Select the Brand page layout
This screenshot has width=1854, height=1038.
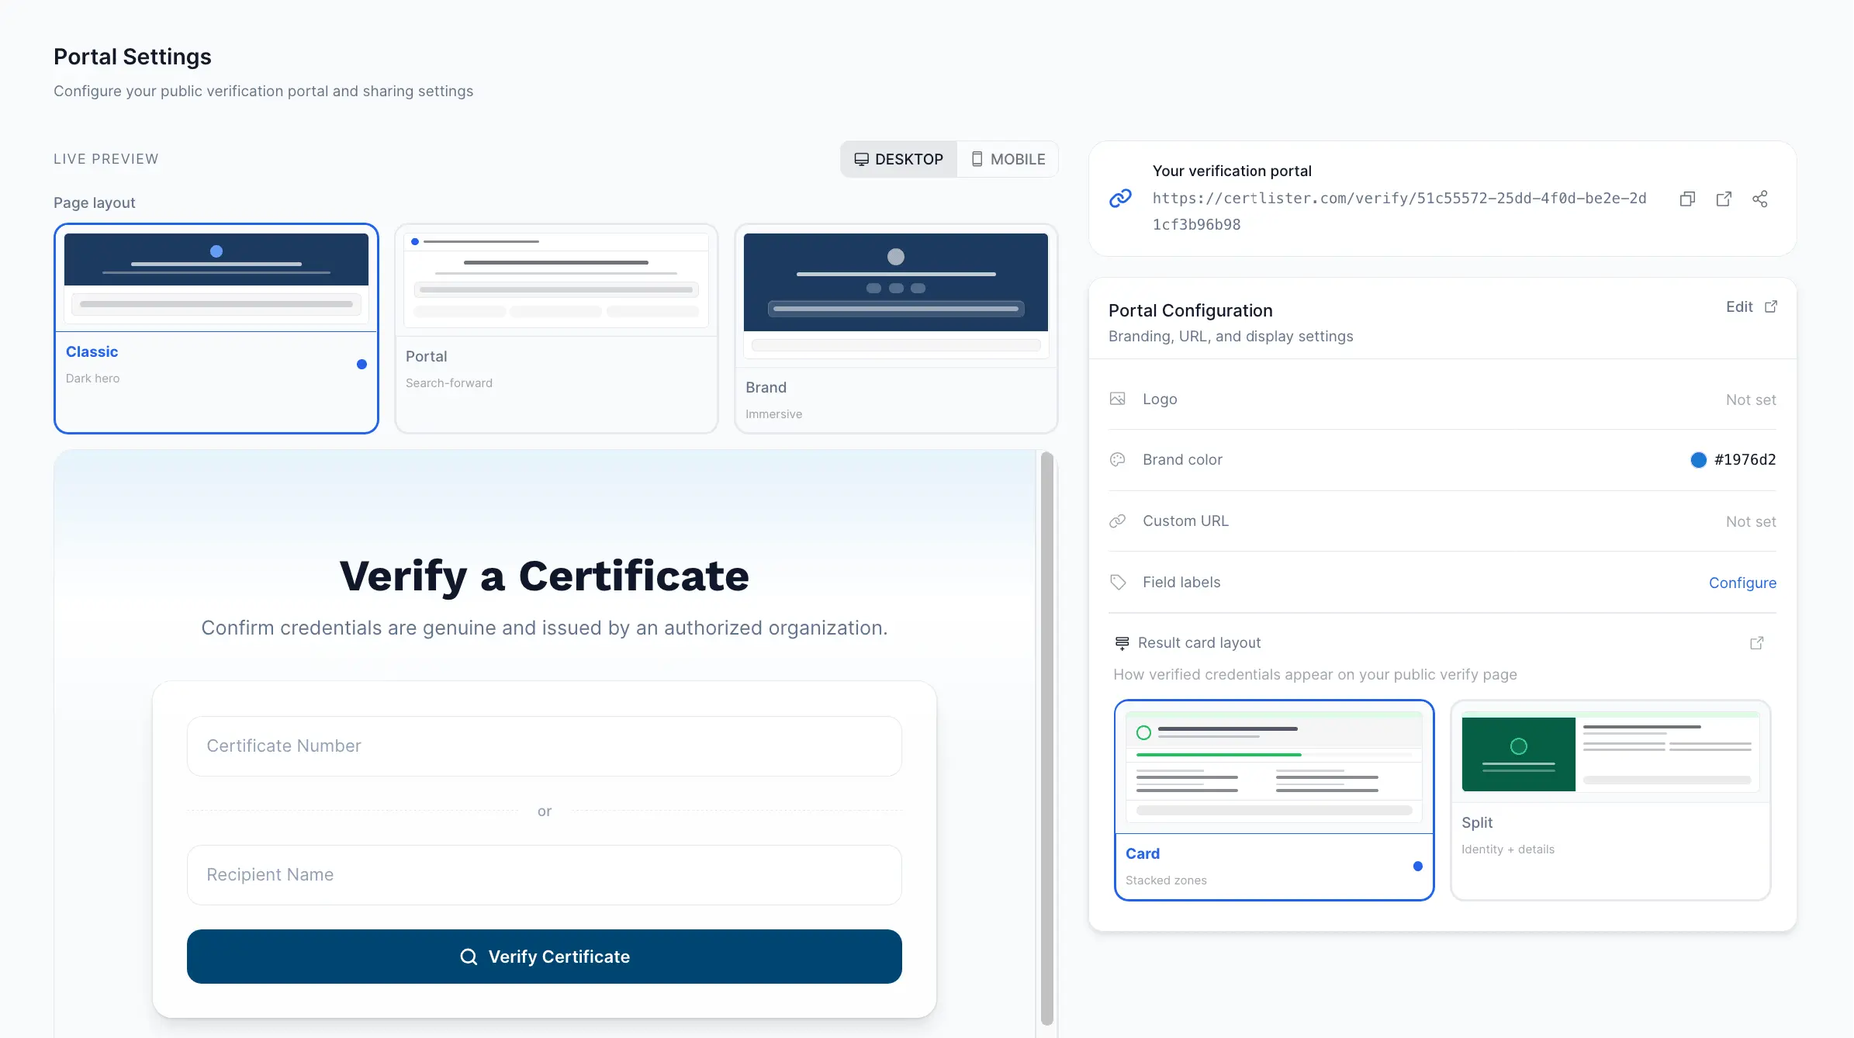pos(895,327)
